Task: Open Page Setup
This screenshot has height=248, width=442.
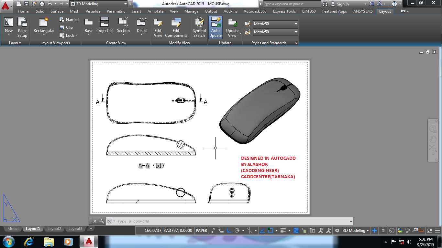Action: tap(22, 27)
